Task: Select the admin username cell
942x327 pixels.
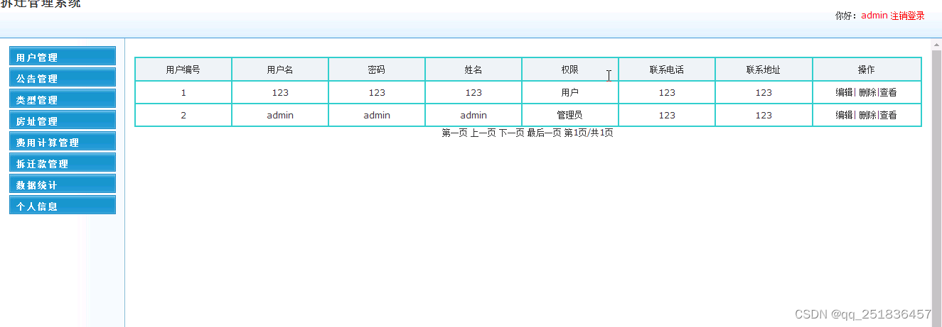Action: click(280, 115)
